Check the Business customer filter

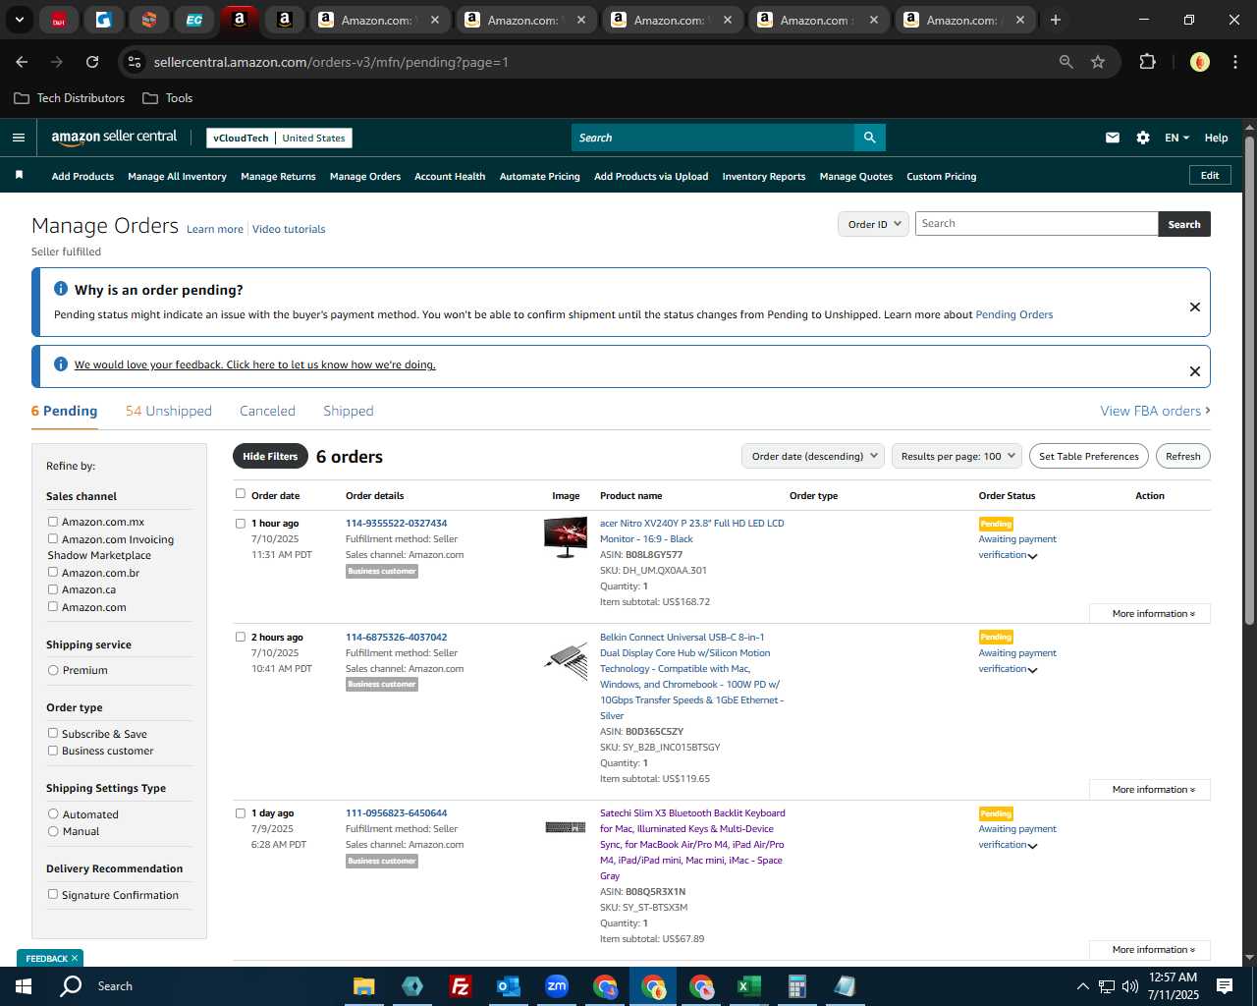coord(53,751)
